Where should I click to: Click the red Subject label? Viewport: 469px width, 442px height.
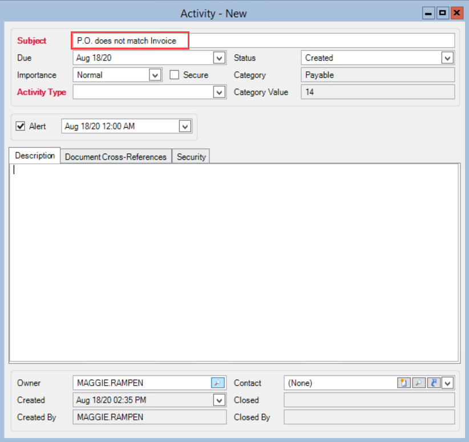(32, 40)
